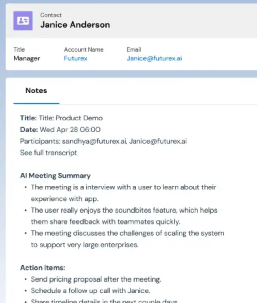Click the summary bullet about scaling challenges
The image size is (257, 303).
[127, 239]
